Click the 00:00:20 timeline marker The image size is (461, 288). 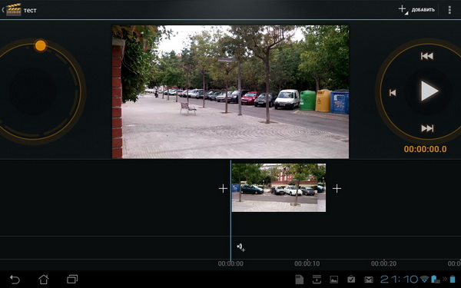click(383, 263)
